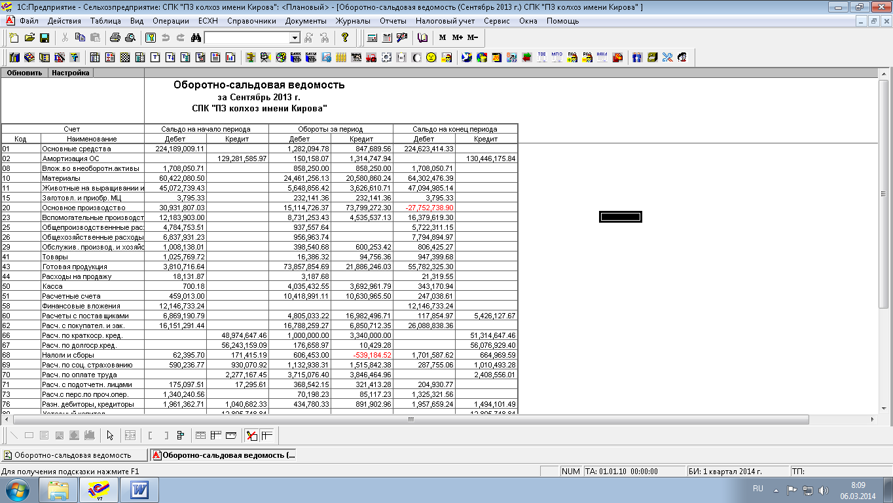Click the Настройка button
893x503 pixels.
(71, 73)
